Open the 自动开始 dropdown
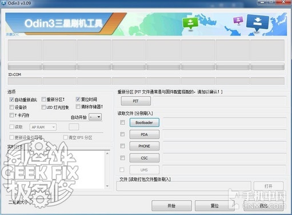The width and height of the screenshot is (292, 215). click(95, 117)
